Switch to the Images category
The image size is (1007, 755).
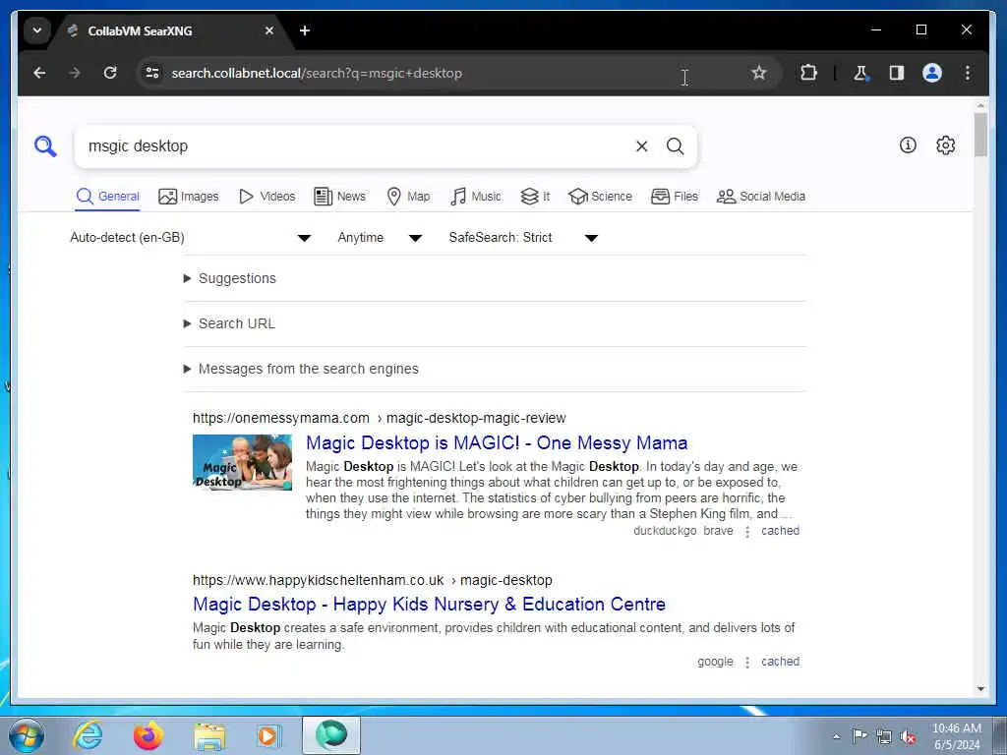point(189,197)
